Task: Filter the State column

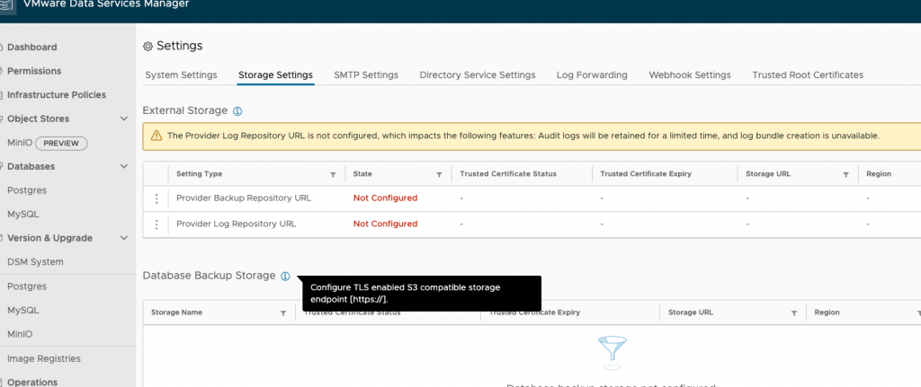Action: pos(439,175)
